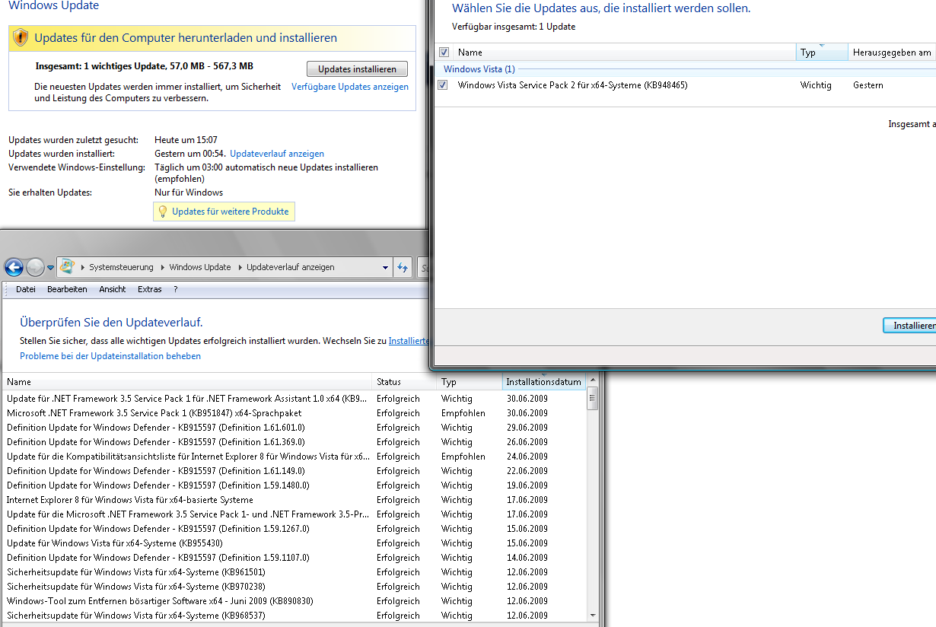The height and width of the screenshot is (627, 936).
Task: Open the Verfügbare Updates anzeigen link
Action: pos(350,87)
